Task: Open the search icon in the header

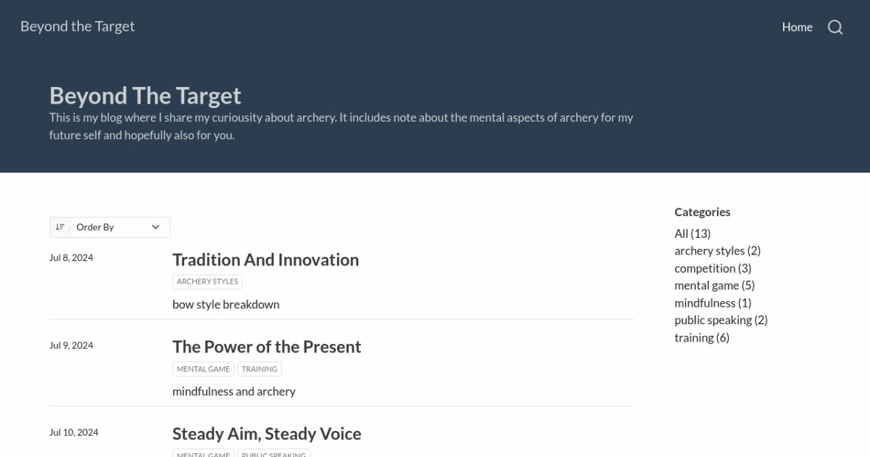Action: (835, 27)
